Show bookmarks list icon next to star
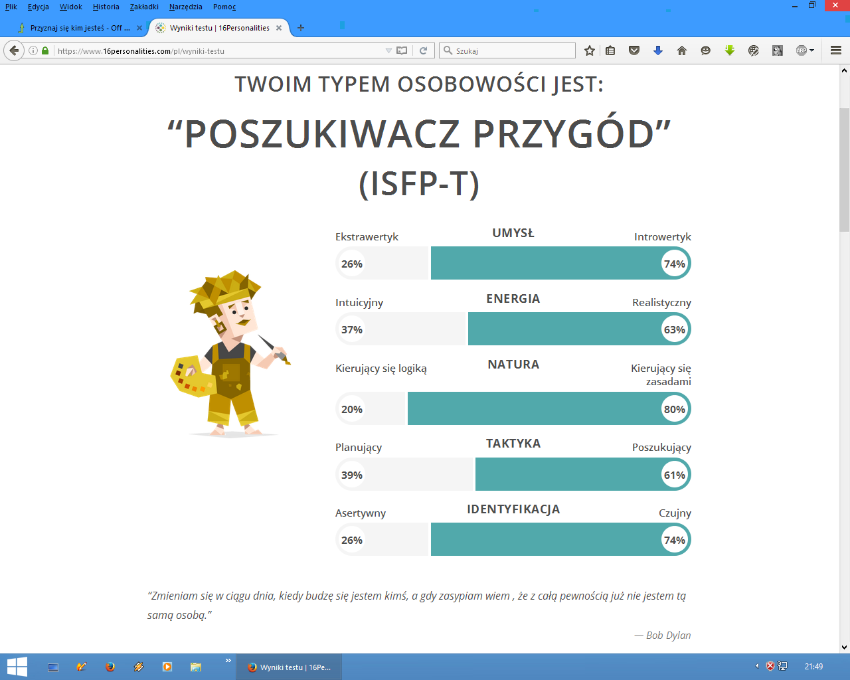850x680 pixels. click(x=610, y=50)
